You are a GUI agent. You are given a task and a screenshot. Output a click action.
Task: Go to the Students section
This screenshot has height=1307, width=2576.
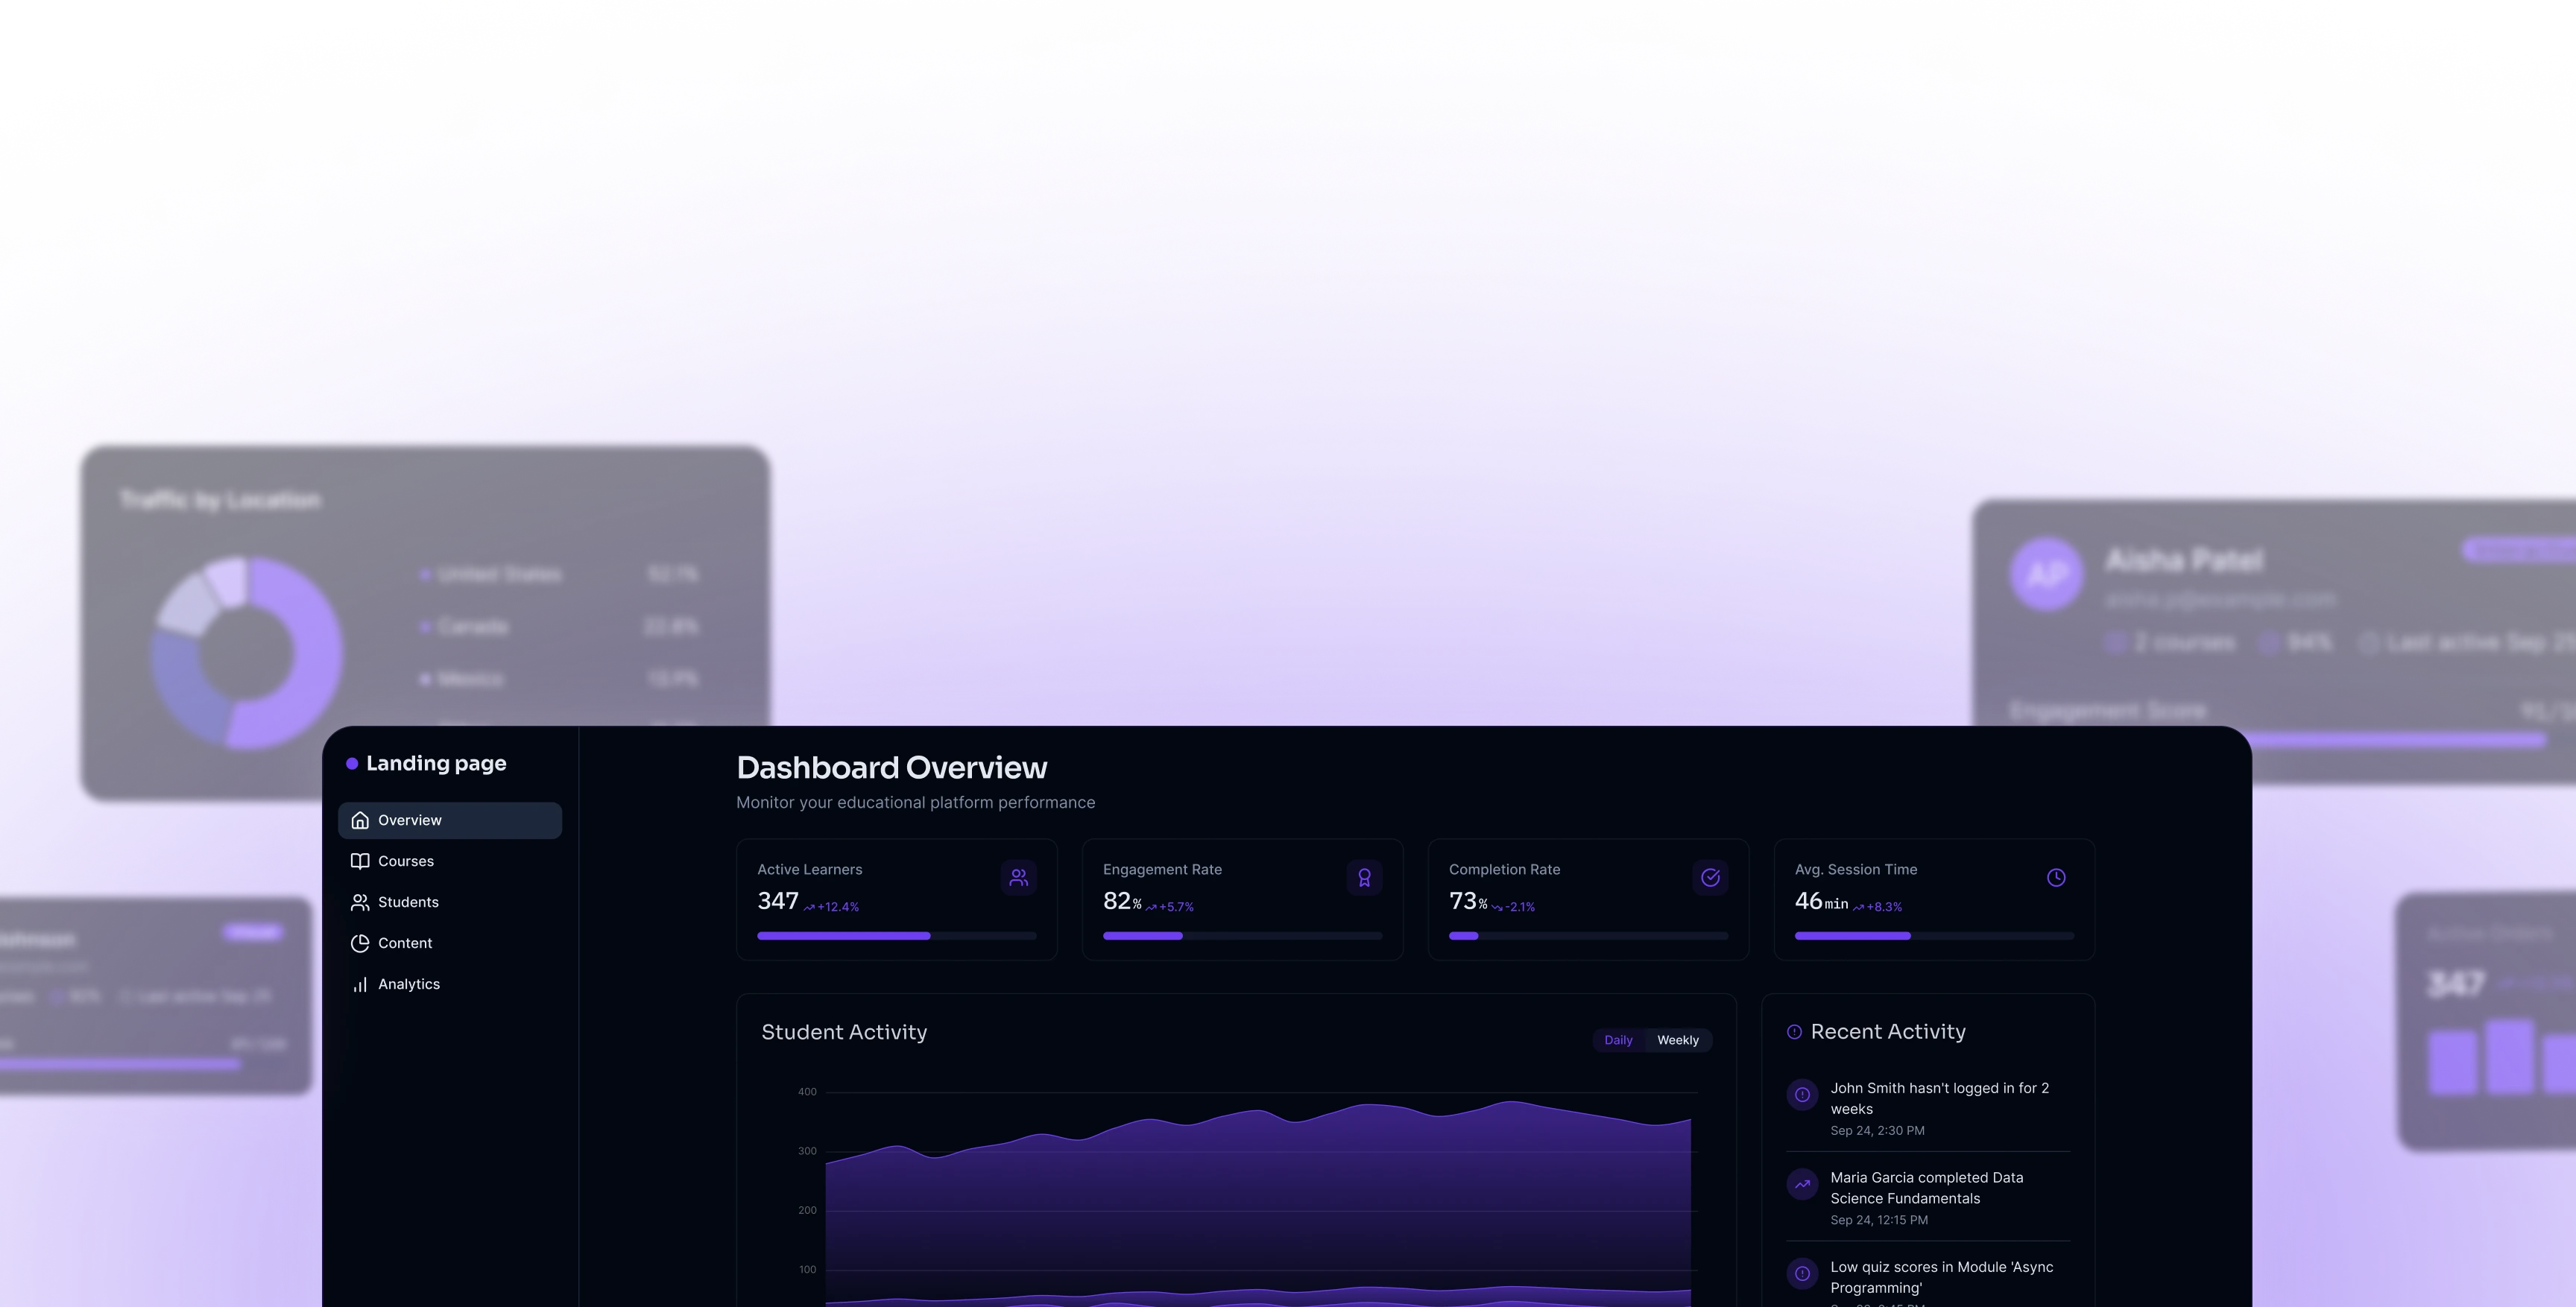coord(450,902)
